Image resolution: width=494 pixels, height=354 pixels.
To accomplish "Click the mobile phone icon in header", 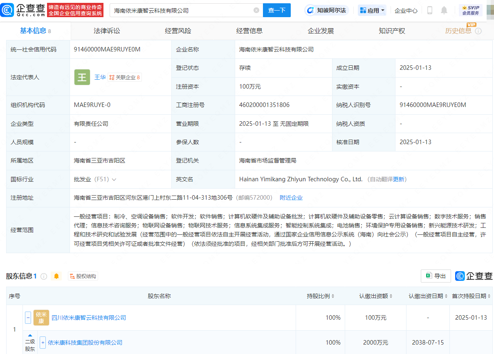I will click(x=429, y=10).
